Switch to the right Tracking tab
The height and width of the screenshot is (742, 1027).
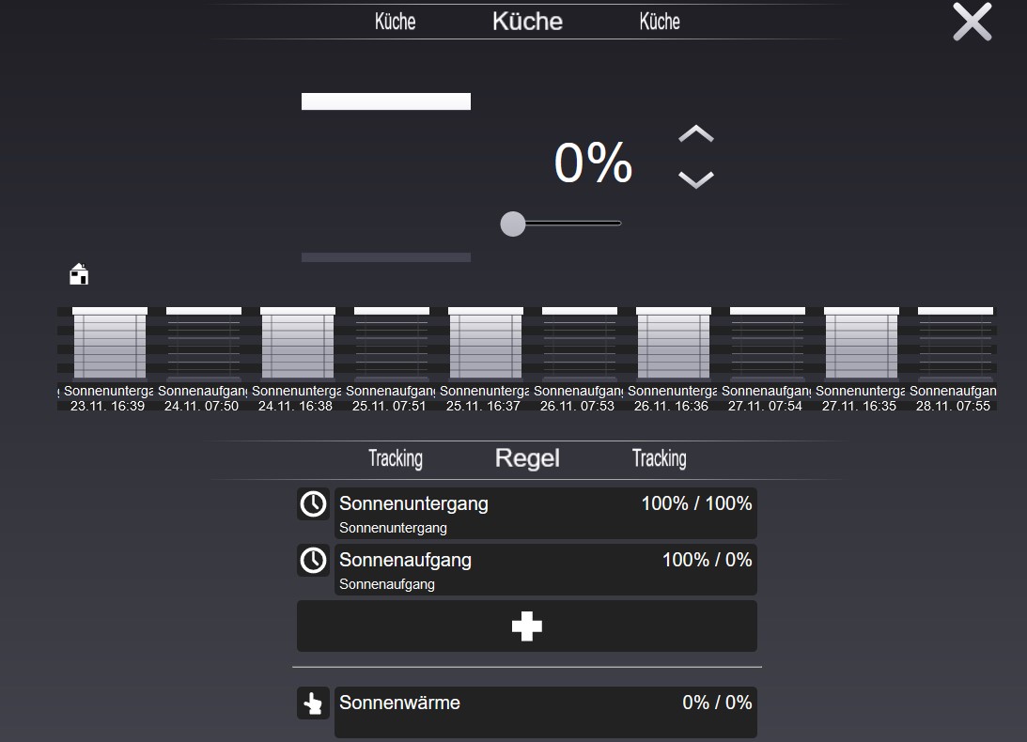(x=659, y=458)
